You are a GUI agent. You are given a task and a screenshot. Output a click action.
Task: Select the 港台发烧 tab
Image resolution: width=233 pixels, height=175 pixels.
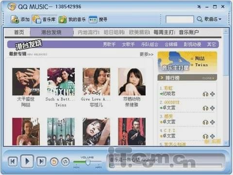coord(51,32)
